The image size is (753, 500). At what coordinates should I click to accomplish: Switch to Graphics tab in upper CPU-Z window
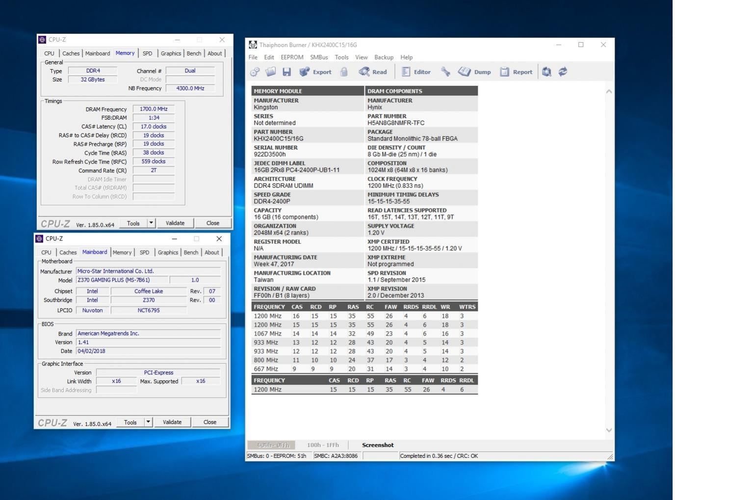click(x=171, y=53)
